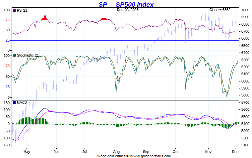Click the '150' label on MACD axis

click(7, 103)
